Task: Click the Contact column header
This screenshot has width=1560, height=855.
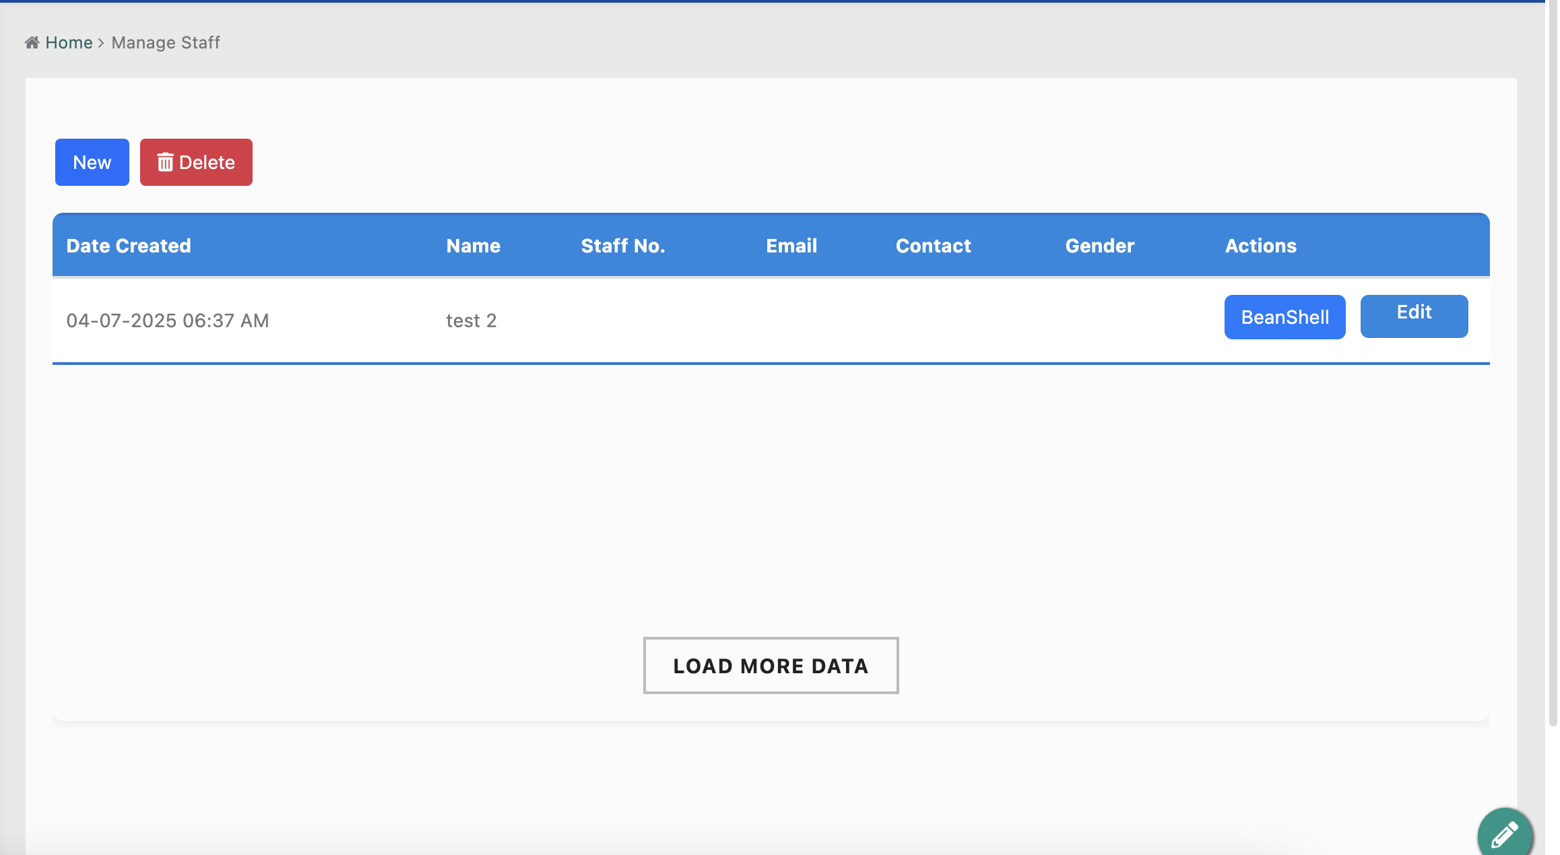Action: 933,246
